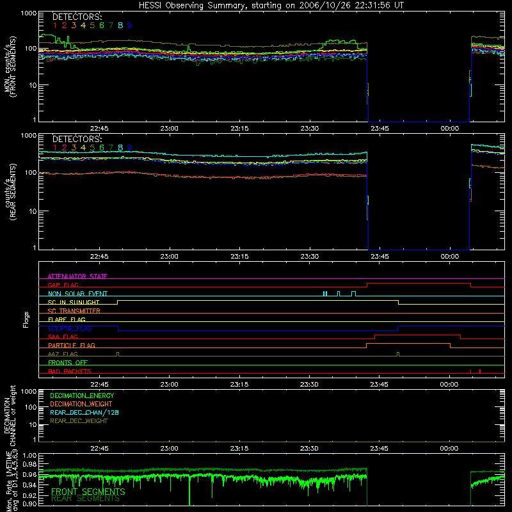Click the HESSI Observing Summary title text
This screenshot has width=512, height=512.
[x=271, y=5]
